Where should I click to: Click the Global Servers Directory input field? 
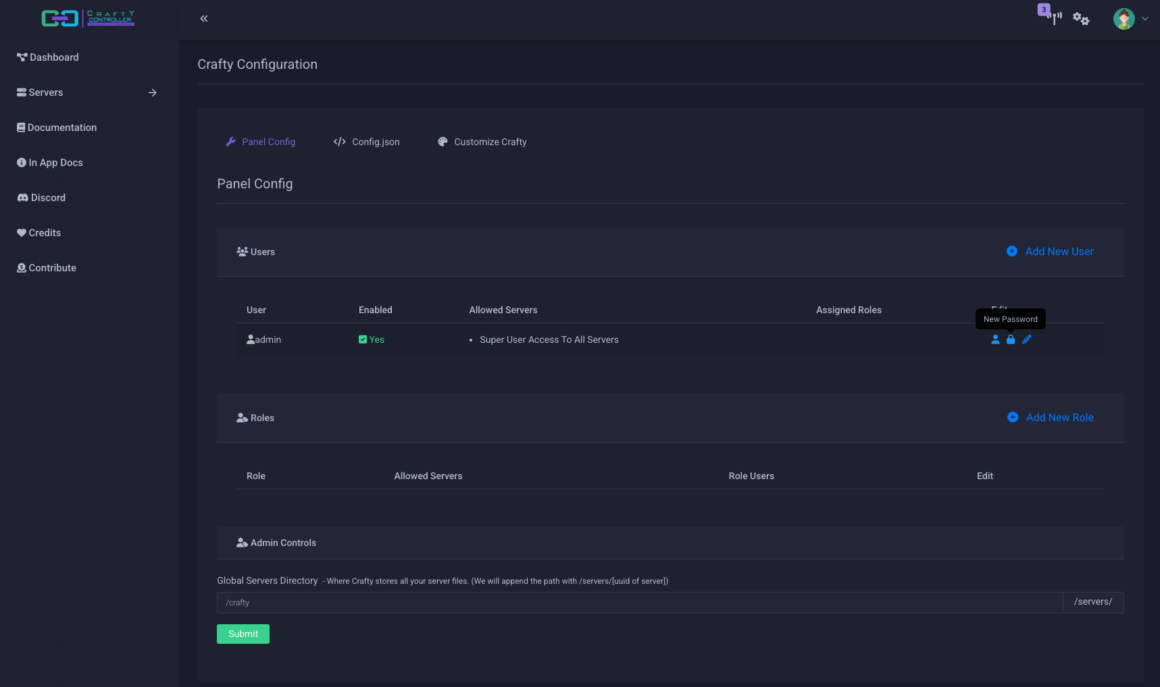(639, 603)
